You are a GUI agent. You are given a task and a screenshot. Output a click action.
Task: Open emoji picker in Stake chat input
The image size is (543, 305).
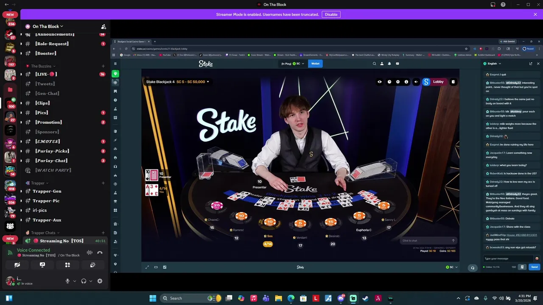click(x=537, y=258)
